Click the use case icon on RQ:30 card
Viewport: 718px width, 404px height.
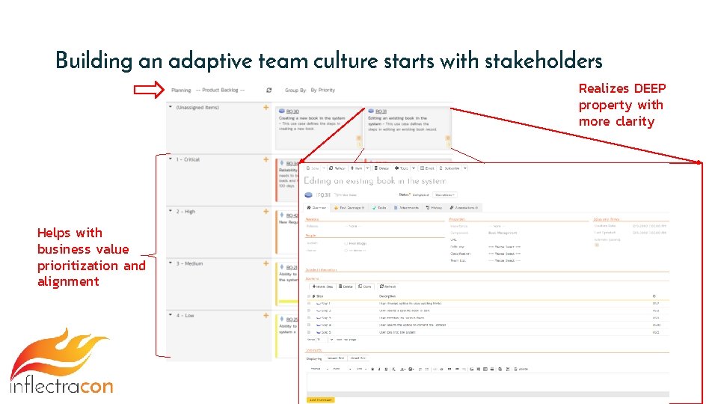pos(282,111)
